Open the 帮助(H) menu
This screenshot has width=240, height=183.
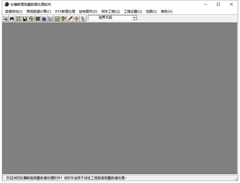coord(167,12)
